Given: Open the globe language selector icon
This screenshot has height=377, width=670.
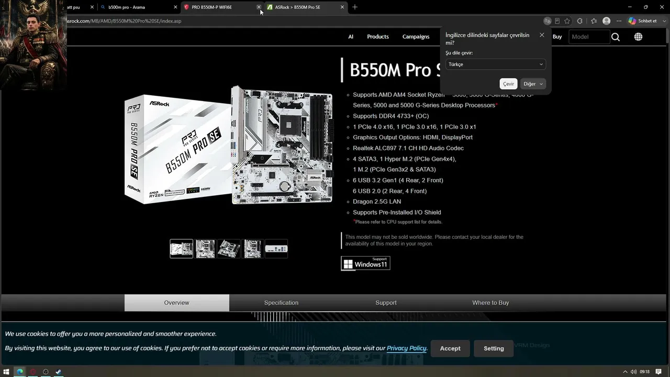Looking at the screenshot, I should (x=638, y=37).
